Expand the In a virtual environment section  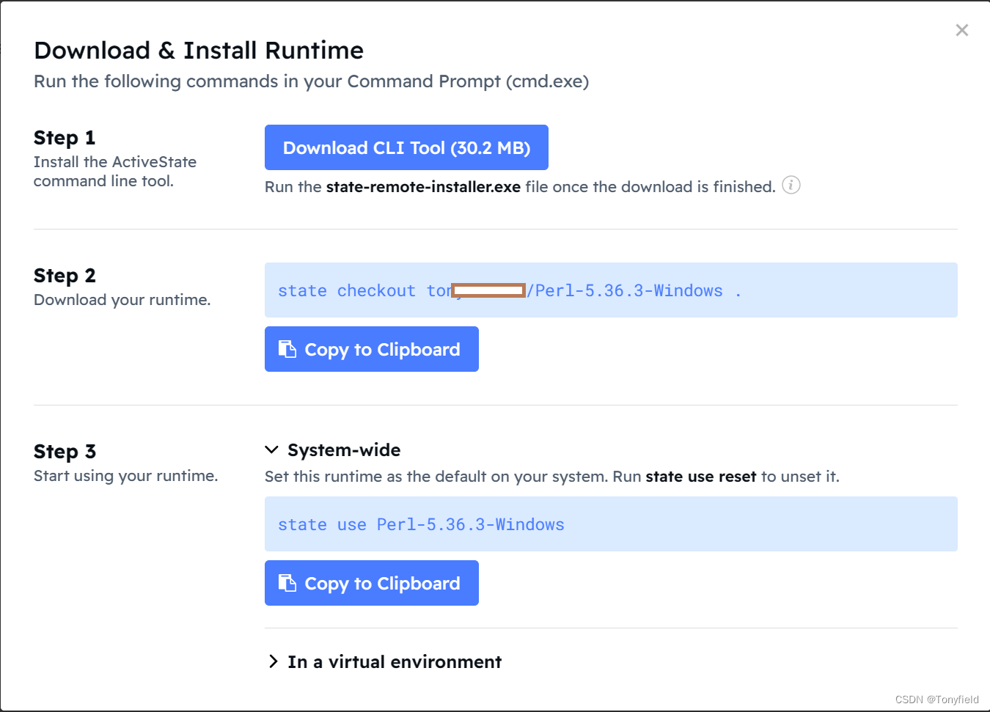[384, 661]
